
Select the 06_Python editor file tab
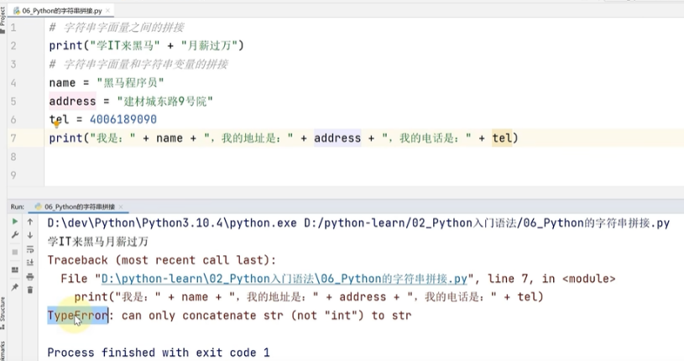[62, 10]
